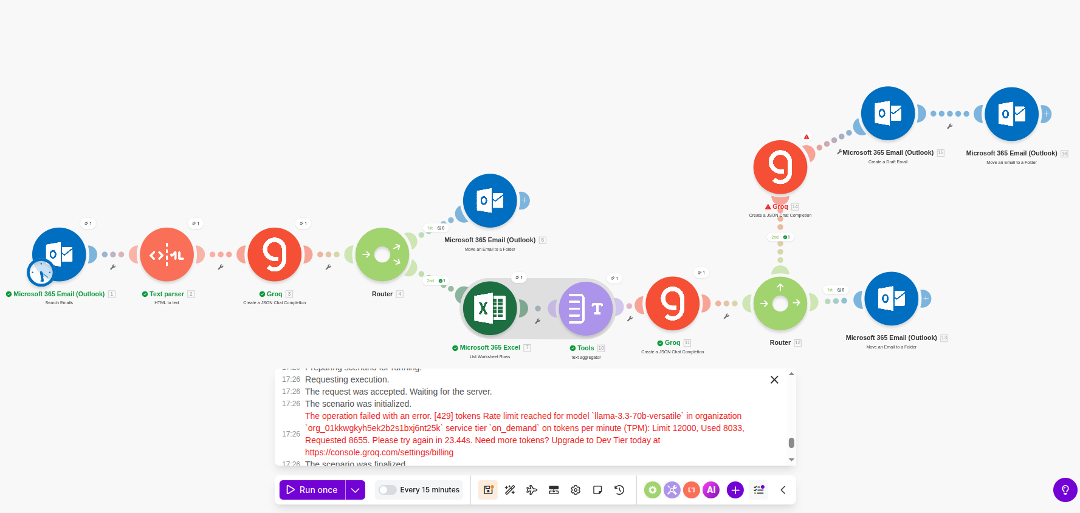
Task: Open the Groq billing settings link
Action: (x=379, y=452)
